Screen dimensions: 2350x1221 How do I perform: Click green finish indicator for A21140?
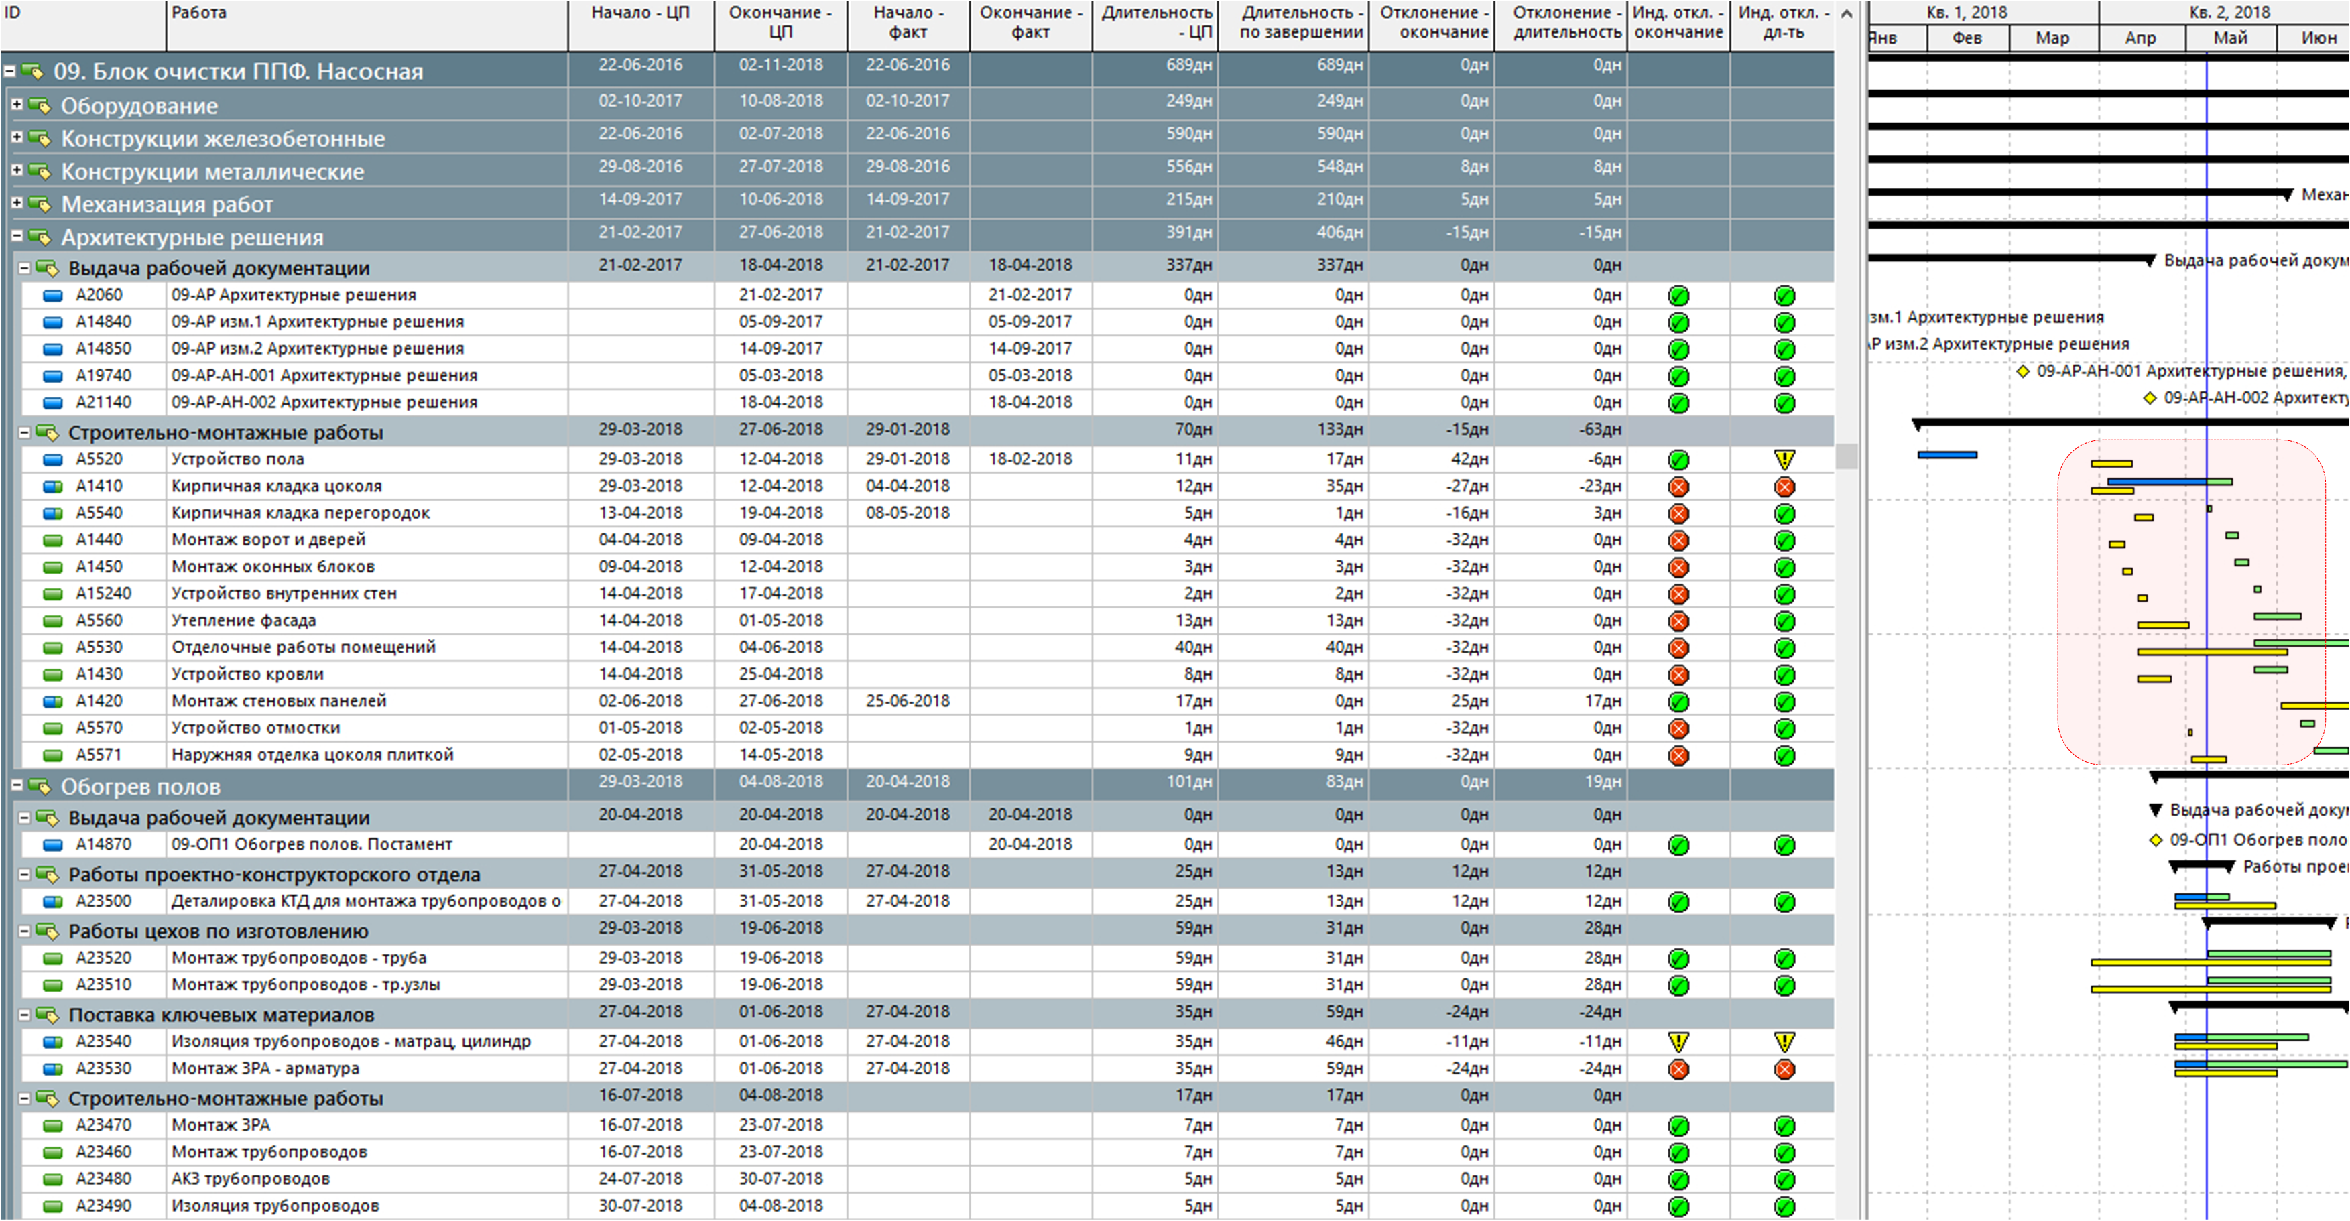tap(1678, 403)
